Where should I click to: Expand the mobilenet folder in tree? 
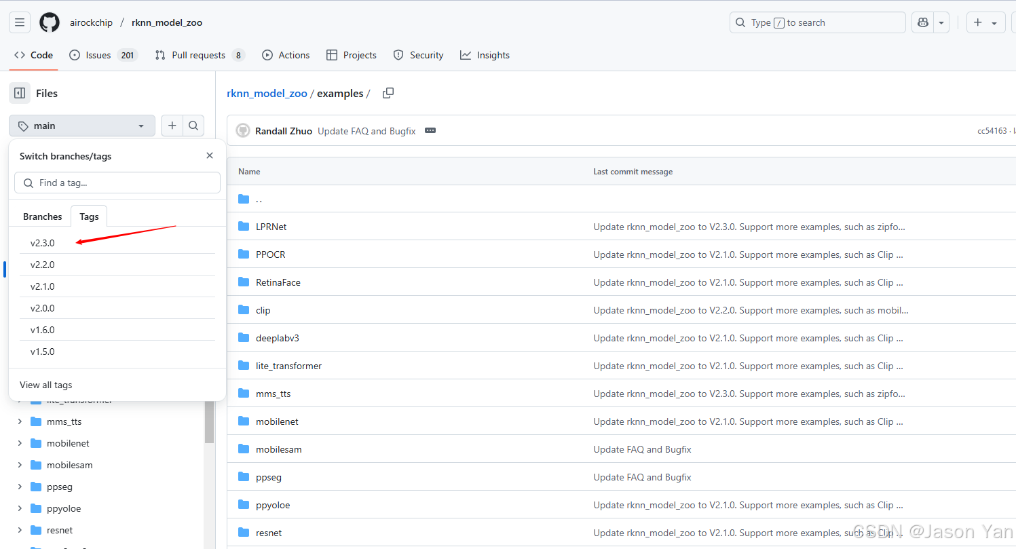coord(20,443)
